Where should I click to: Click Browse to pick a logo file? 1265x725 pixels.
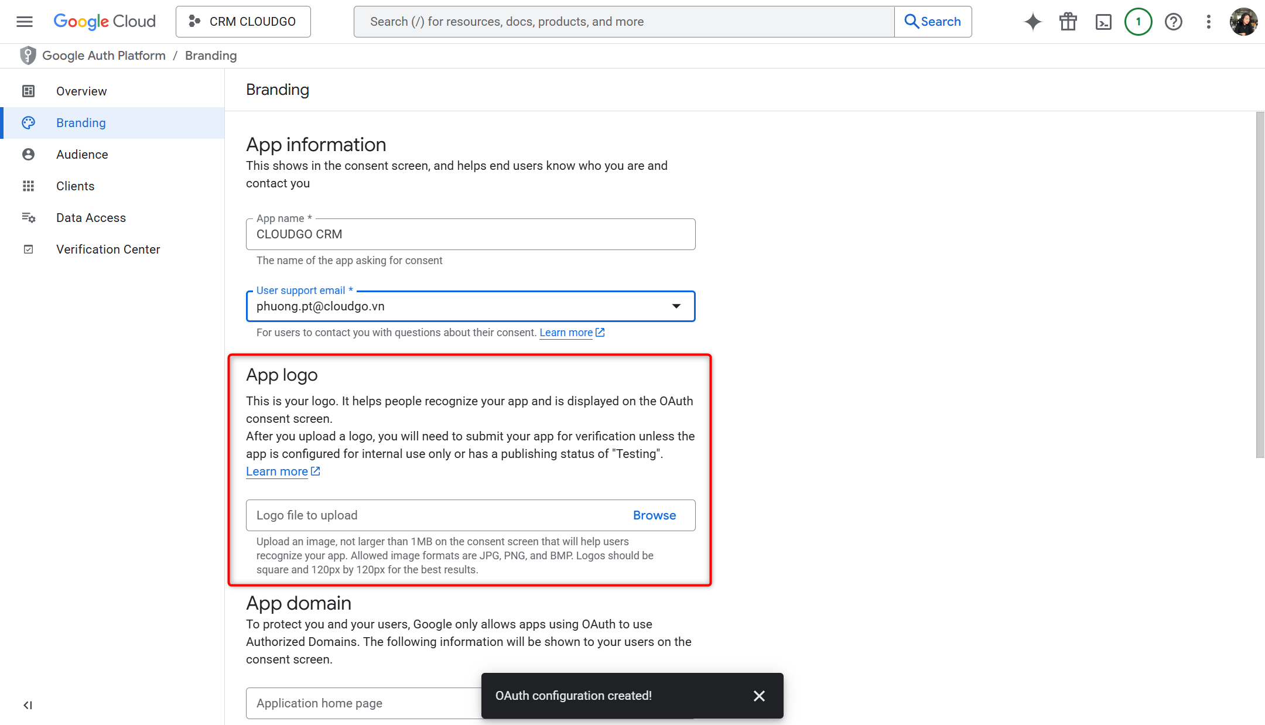click(654, 515)
